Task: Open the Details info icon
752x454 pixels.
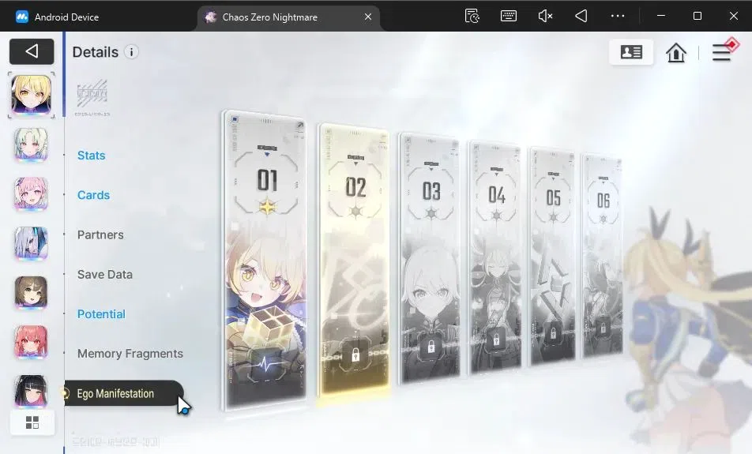Action: coord(131,52)
